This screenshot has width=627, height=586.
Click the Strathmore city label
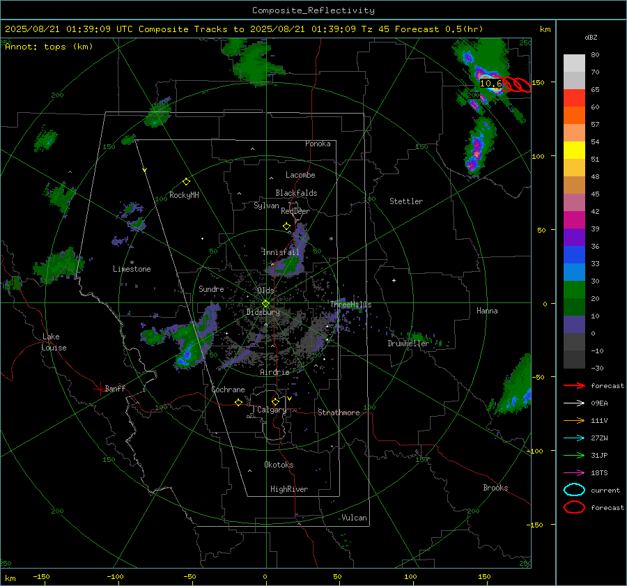click(x=339, y=412)
